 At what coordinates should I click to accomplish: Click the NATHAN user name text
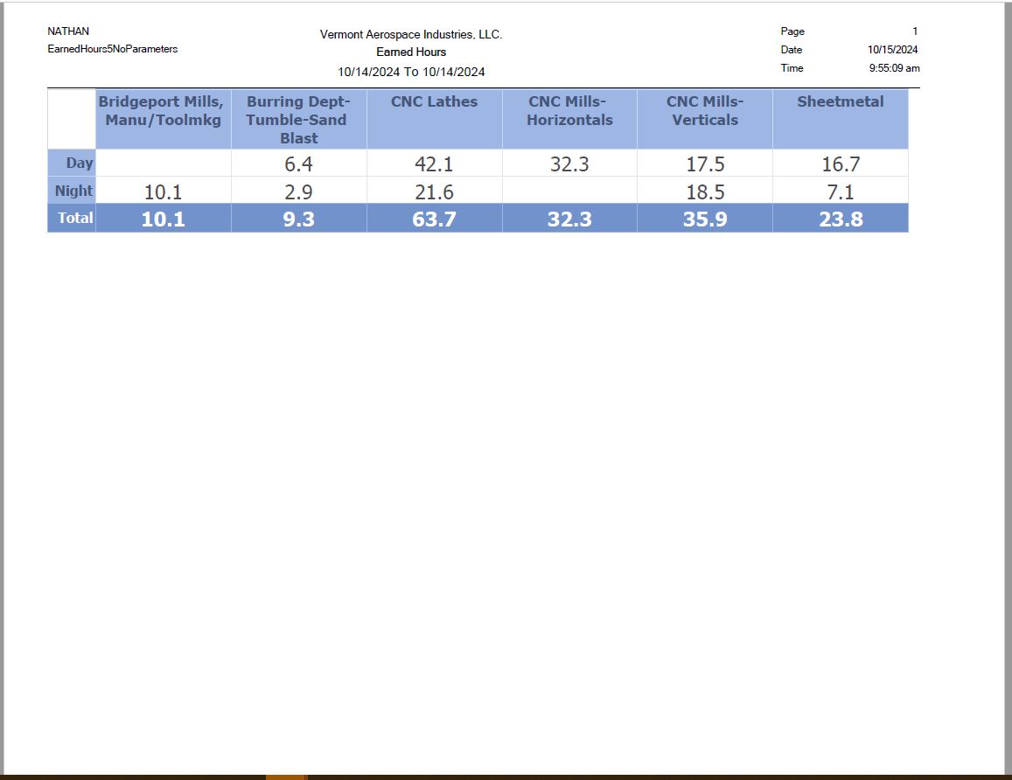click(68, 31)
